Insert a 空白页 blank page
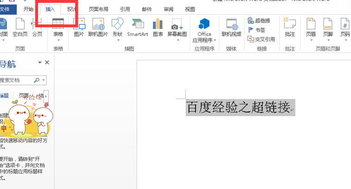Image resolution: width=351 pixels, height=189 pixels. tap(20, 28)
